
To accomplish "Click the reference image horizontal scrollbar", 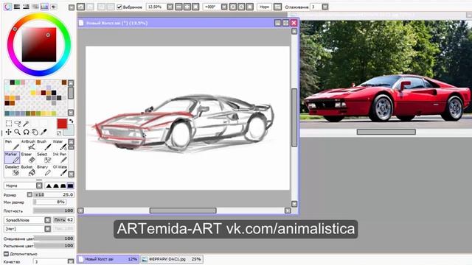I will point(386,132).
